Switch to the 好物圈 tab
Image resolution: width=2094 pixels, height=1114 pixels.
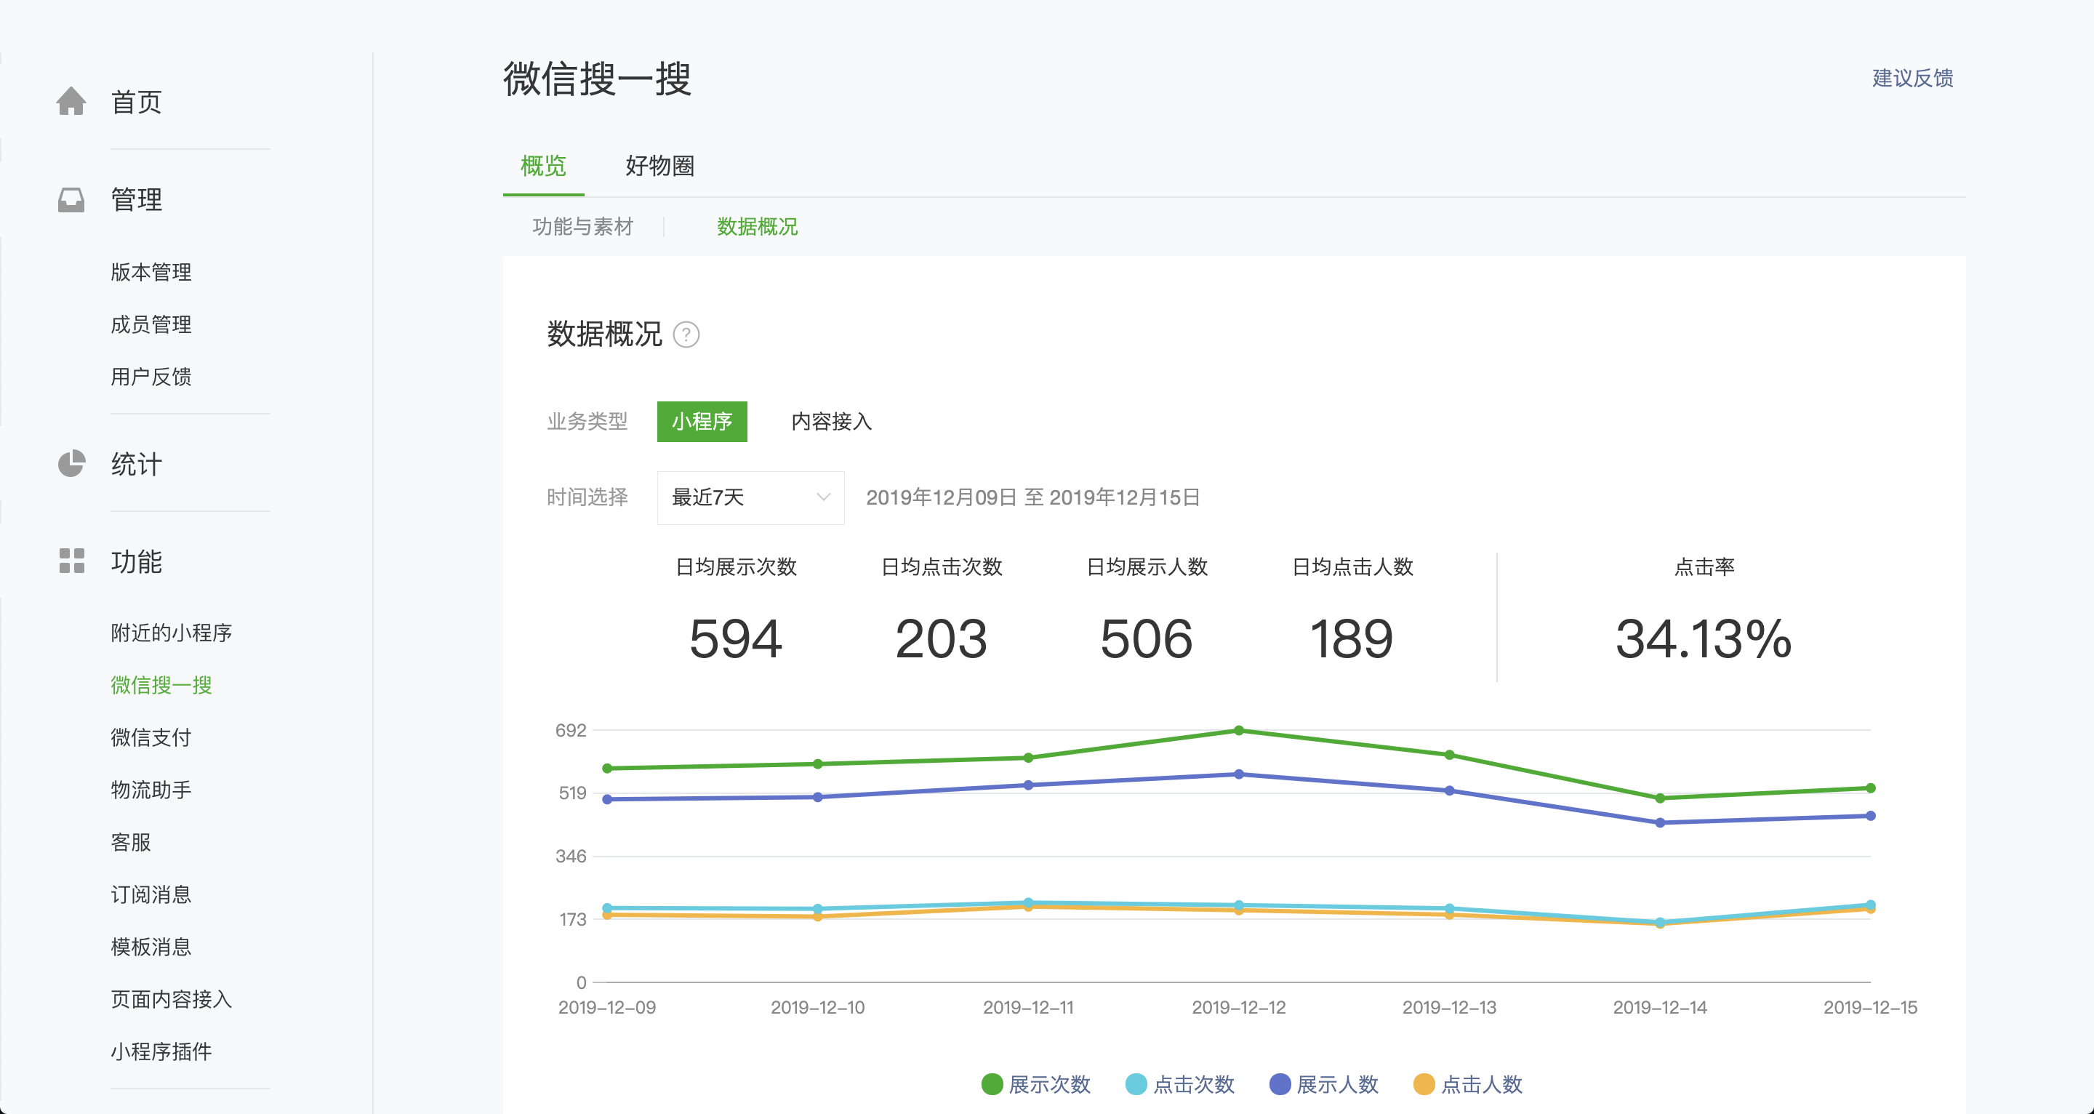(x=660, y=166)
